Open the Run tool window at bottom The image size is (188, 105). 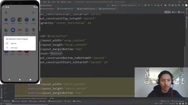coord(68,101)
